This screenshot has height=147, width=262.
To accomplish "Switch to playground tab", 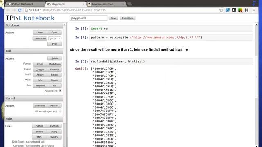I will click(65, 4).
